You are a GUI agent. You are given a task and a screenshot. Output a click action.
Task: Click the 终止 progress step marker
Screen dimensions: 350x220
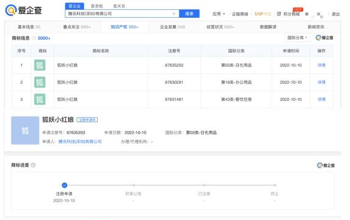[x=275, y=185]
